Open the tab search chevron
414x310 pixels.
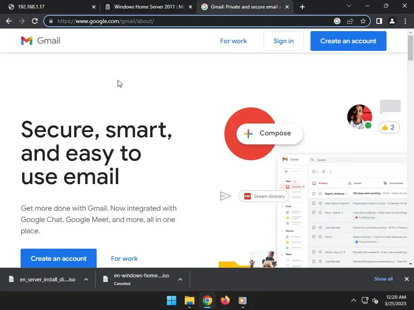click(x=349, y=6)
